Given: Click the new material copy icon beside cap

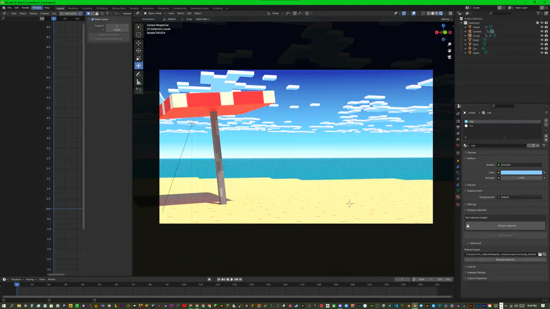Looking at the screenshot, I should point(533,145).
